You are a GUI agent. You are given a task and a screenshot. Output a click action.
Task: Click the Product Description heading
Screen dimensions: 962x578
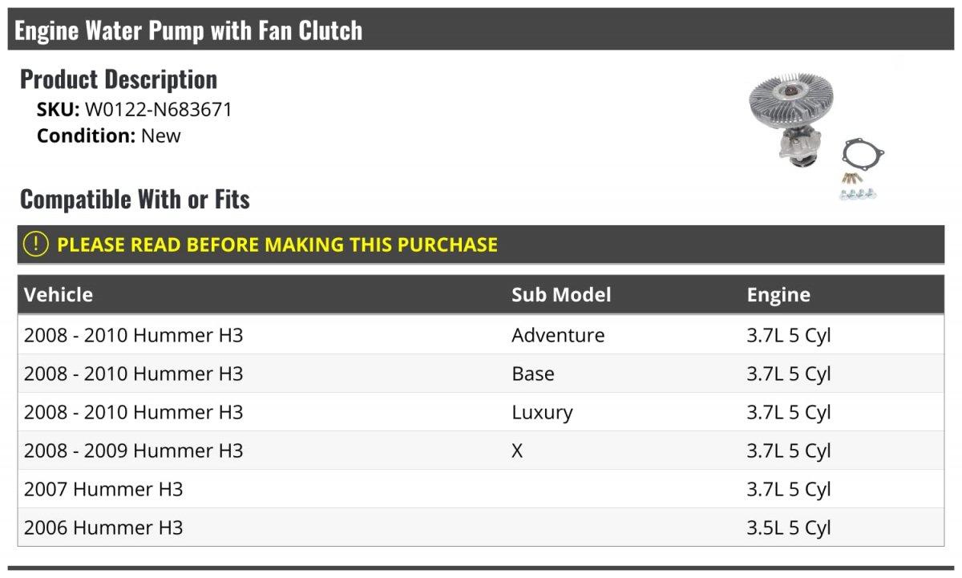pyautogui.click(x=119, y=79)
